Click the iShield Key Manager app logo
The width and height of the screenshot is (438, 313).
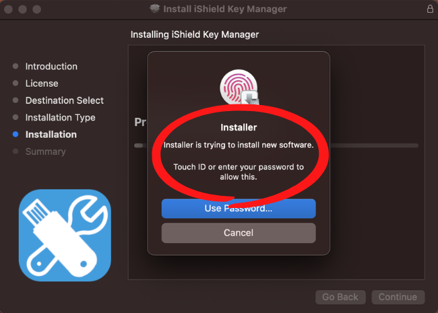click(x=65, y=235)
